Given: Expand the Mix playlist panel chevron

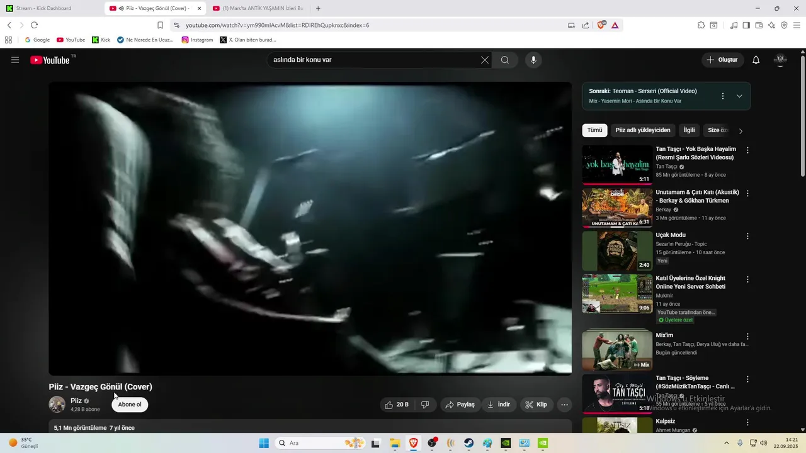Looking at the screenshot, I should coord(739,96).
